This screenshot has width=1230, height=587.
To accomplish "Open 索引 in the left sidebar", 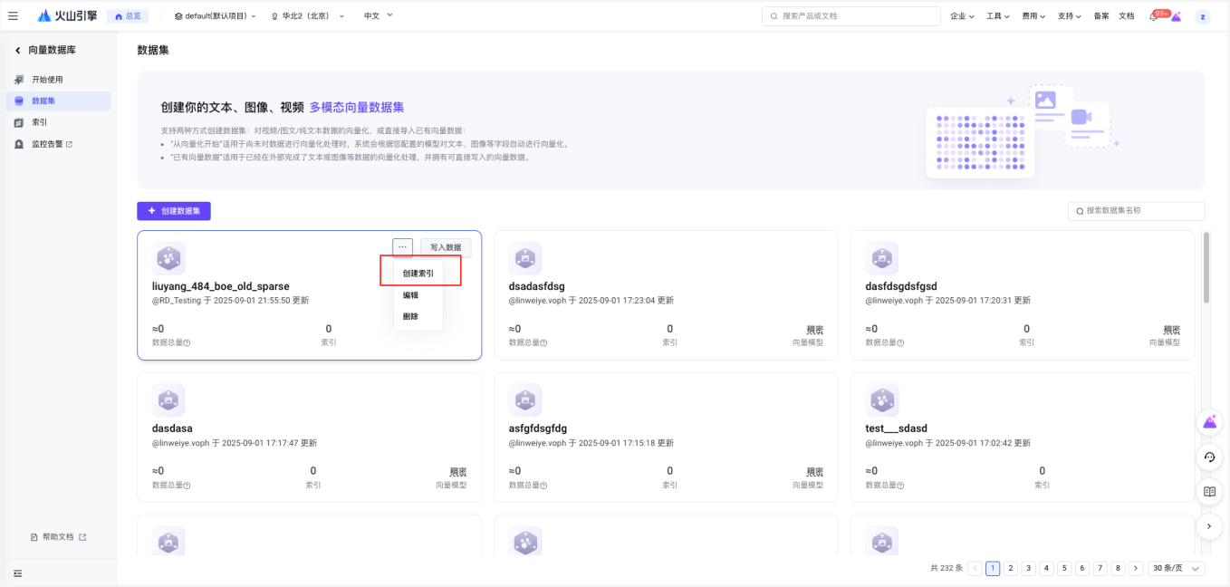I will (40, 122).
